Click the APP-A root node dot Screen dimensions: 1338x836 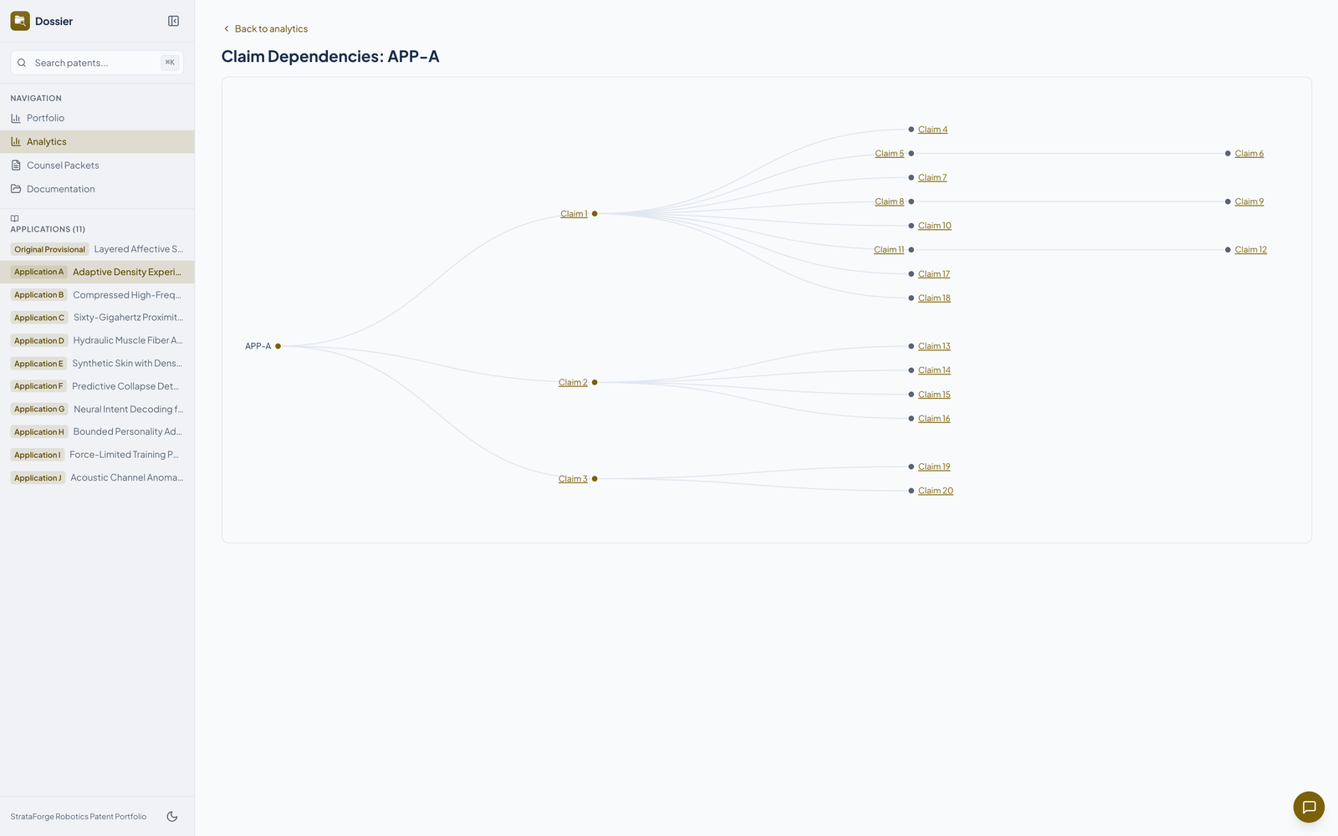278,346
